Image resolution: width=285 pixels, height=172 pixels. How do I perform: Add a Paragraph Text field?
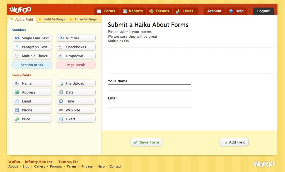pos(32,47)
